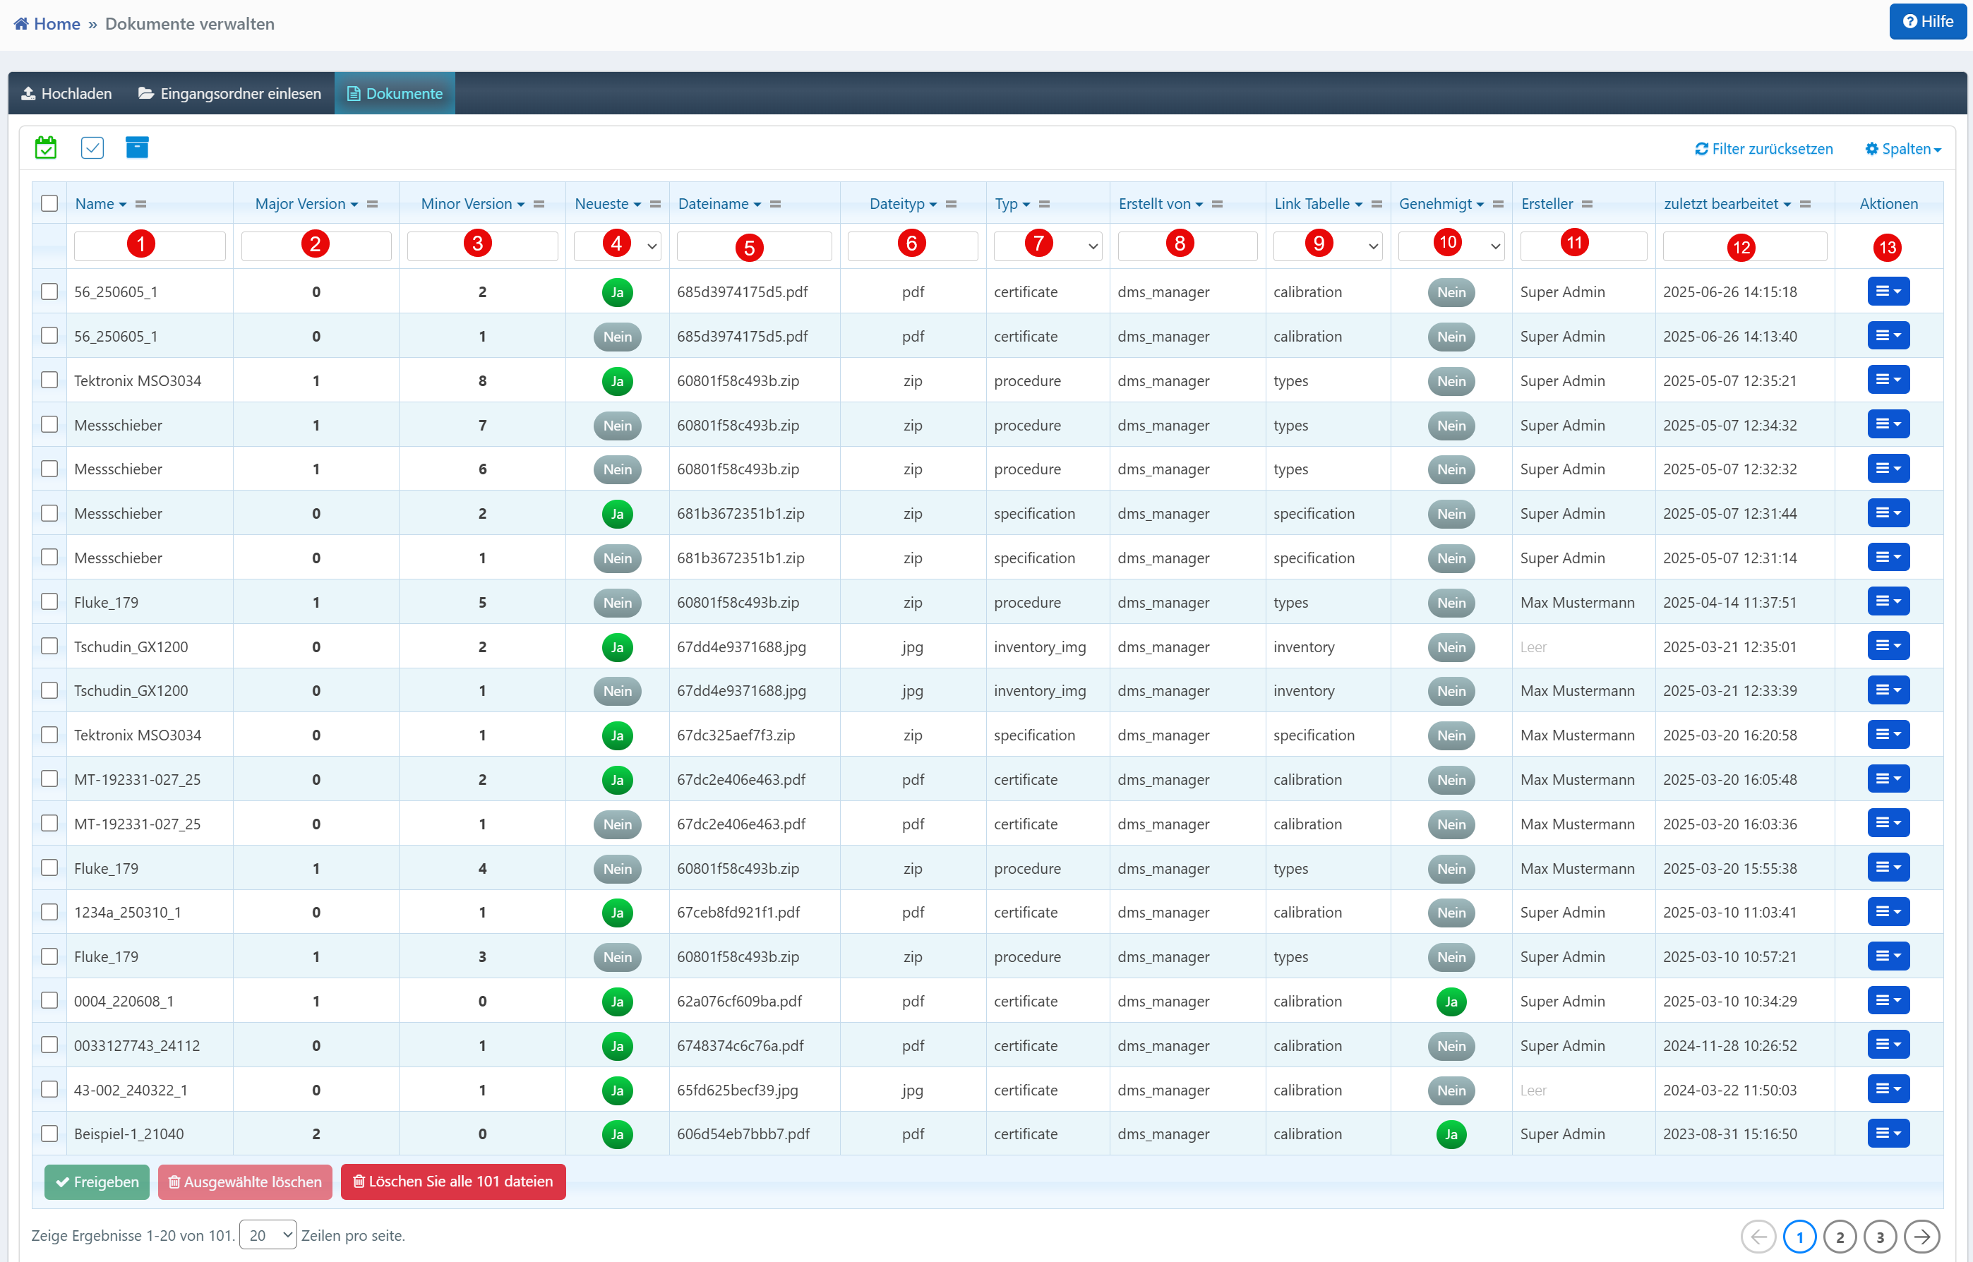
Task: Open actions menu for Beispiel-1_21040 row
Action: tap(1888, 1134)
